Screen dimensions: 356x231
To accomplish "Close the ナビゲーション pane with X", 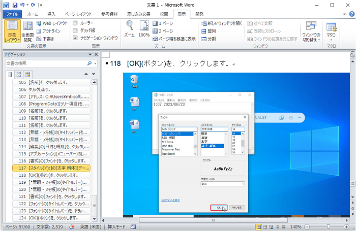I will pos(96,54).
